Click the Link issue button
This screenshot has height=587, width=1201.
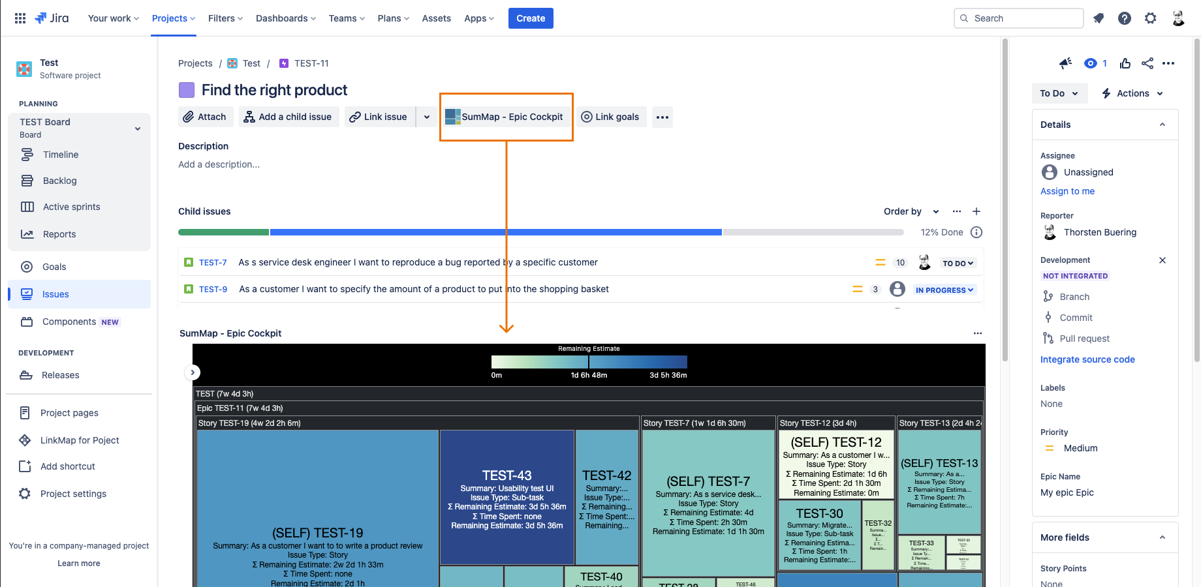coord(380,117)
